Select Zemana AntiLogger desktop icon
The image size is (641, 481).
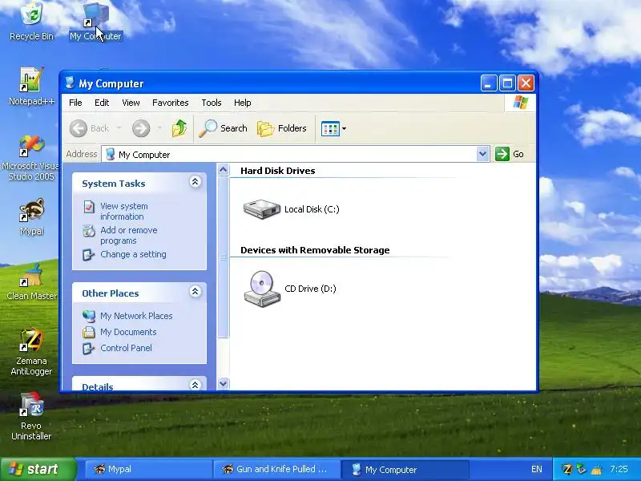click(x=31, y=352)
